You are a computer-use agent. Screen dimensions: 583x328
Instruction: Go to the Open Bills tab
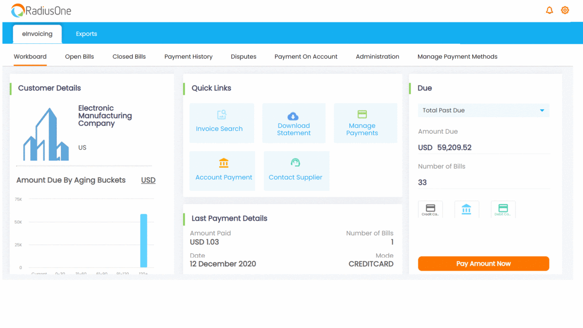click(80, 57)
